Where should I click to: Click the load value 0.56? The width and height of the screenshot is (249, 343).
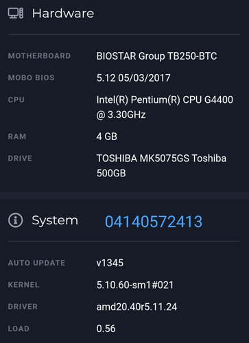pos(106,329)
